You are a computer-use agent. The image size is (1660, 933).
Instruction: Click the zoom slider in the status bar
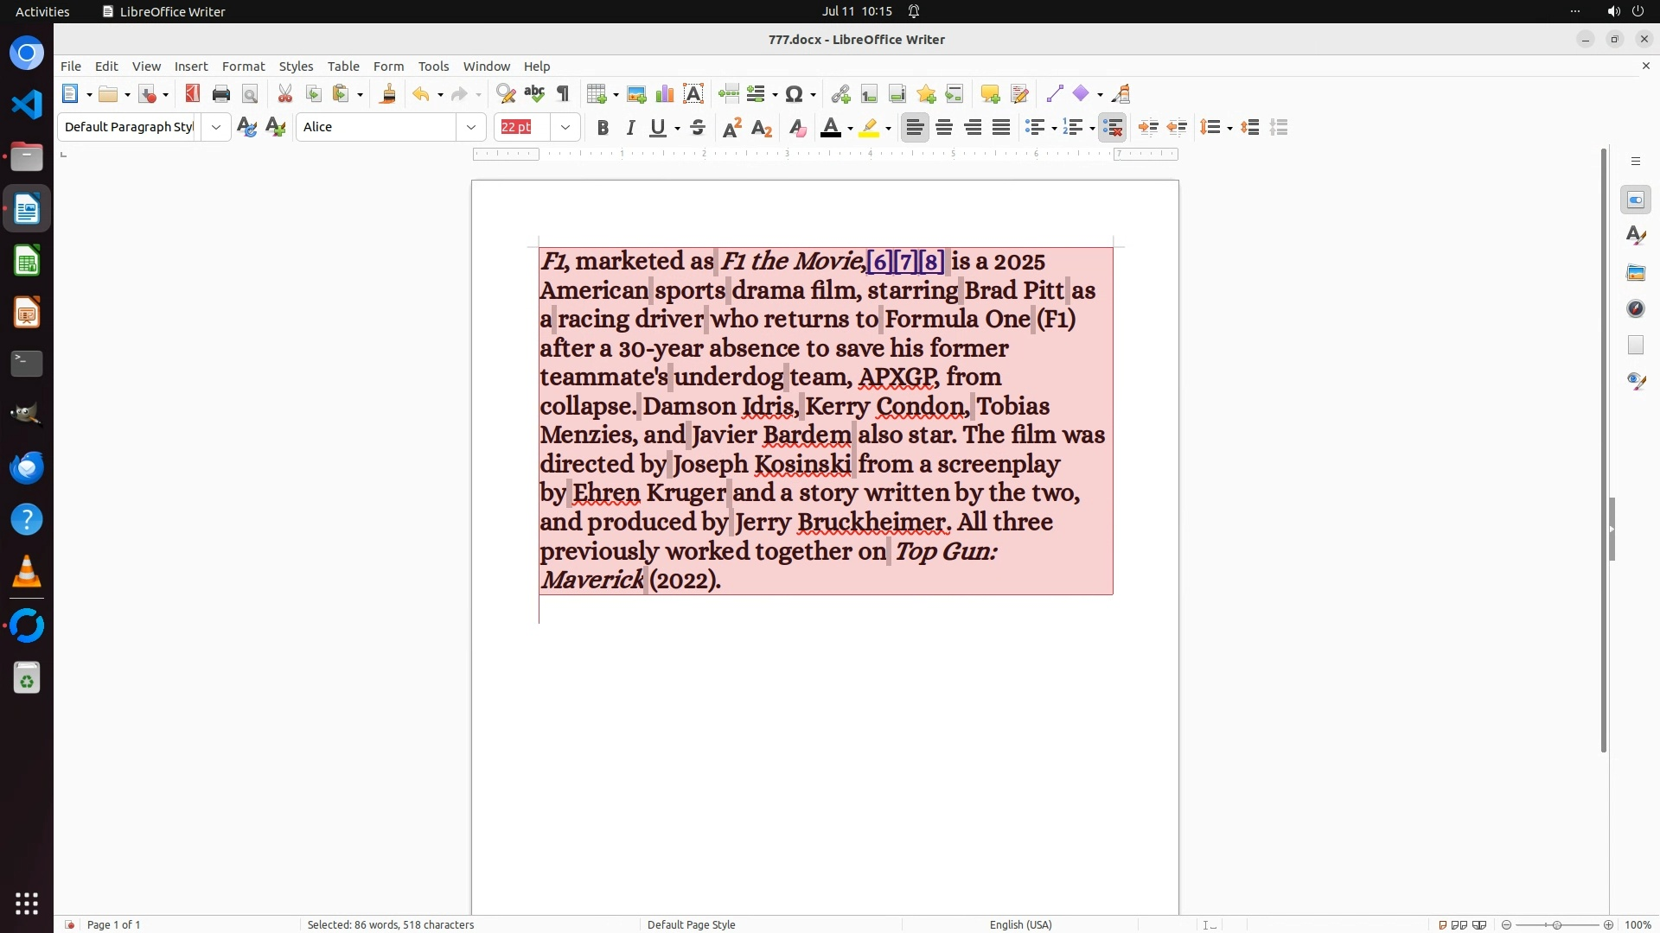click(x=1557, y=924)
